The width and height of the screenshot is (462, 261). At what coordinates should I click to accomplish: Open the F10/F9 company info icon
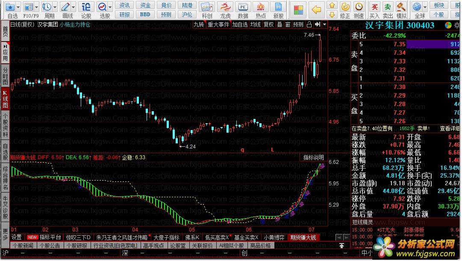tap(29, 7)
